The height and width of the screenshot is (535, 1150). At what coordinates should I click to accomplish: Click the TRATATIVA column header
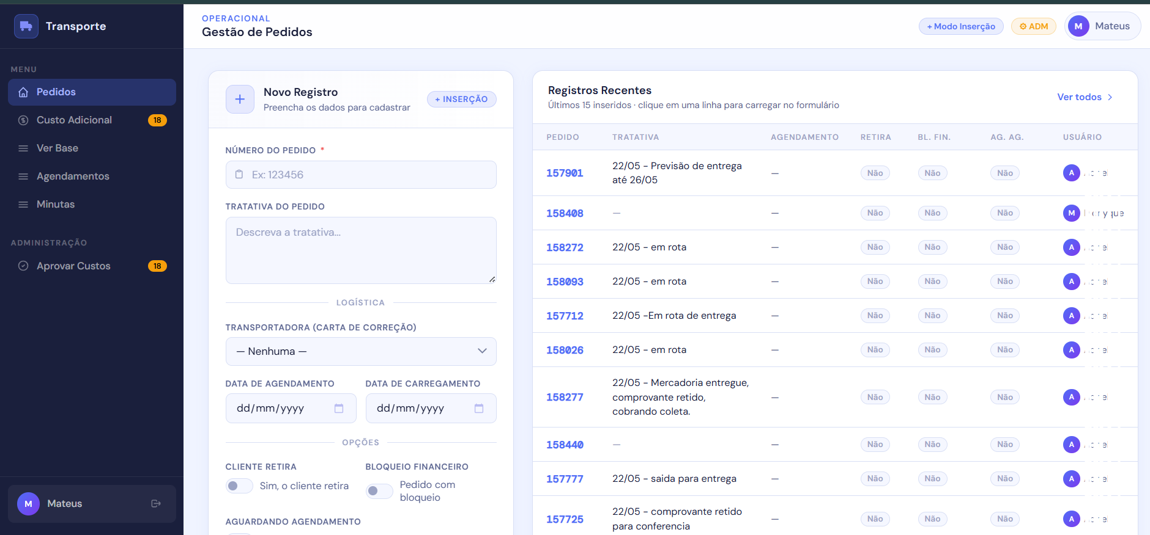coord(636,137)
